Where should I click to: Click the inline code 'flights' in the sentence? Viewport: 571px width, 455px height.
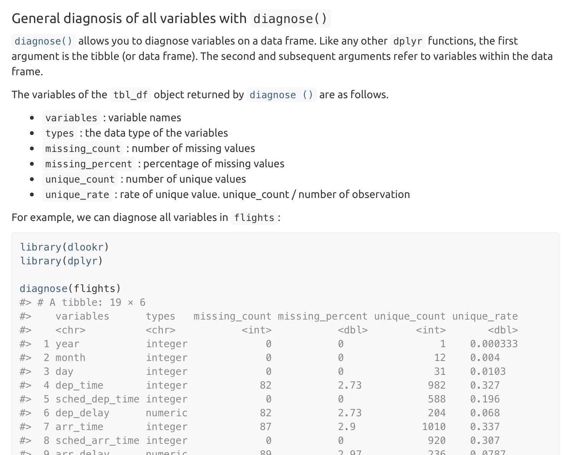click(x=254, y=218)
